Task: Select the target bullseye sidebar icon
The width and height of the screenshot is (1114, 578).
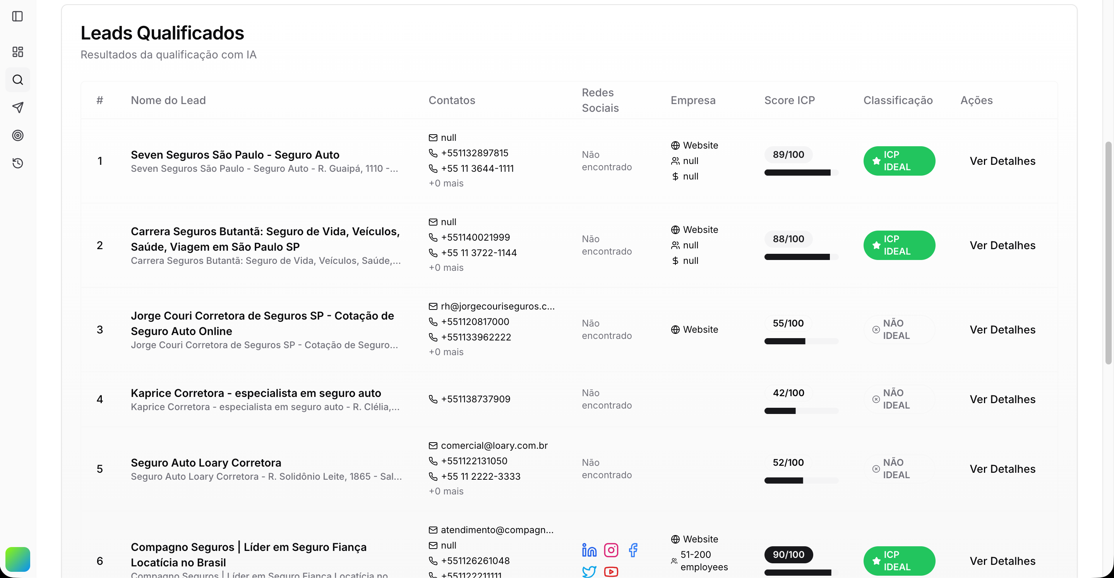Action: (x=18, y=135)
